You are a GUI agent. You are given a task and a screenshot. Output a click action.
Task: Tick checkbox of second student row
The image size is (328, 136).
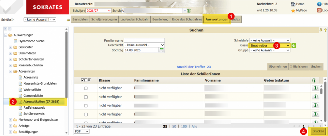coord(86,97)
